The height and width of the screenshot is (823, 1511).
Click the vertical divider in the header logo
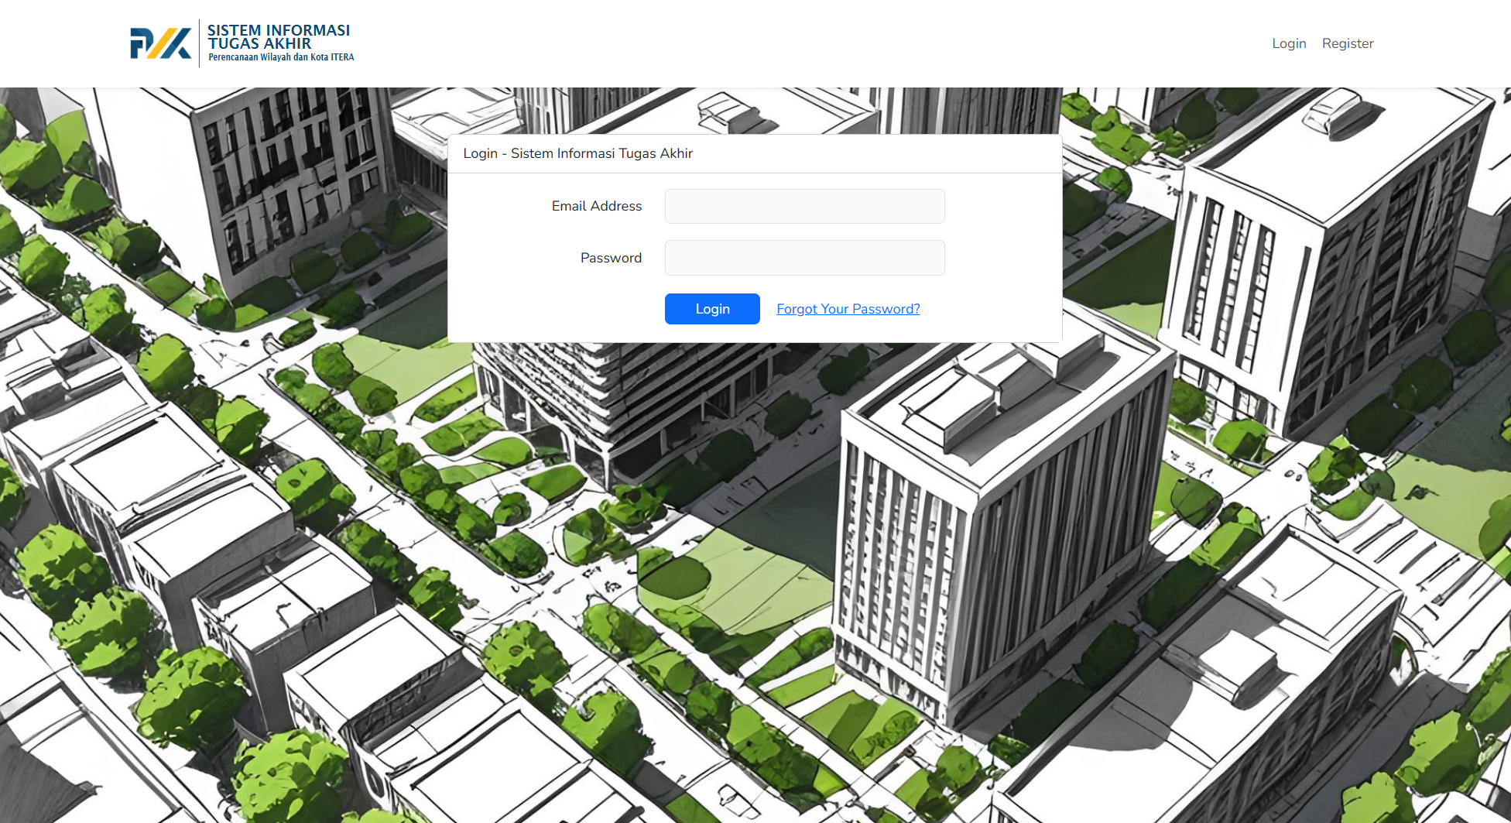pos(200,43)
